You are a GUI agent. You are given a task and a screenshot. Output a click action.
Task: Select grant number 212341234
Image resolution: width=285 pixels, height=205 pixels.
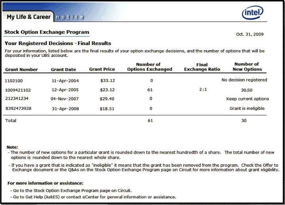point(16,99)
